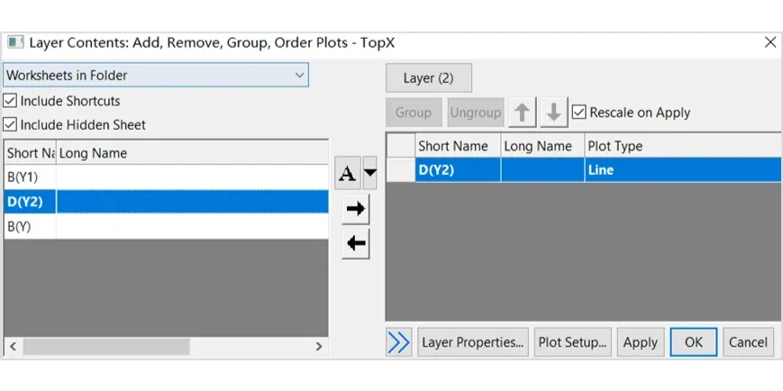Select the B(Y) dataset row
Viewport: 783px width, 391px height.
click(166, 227)
